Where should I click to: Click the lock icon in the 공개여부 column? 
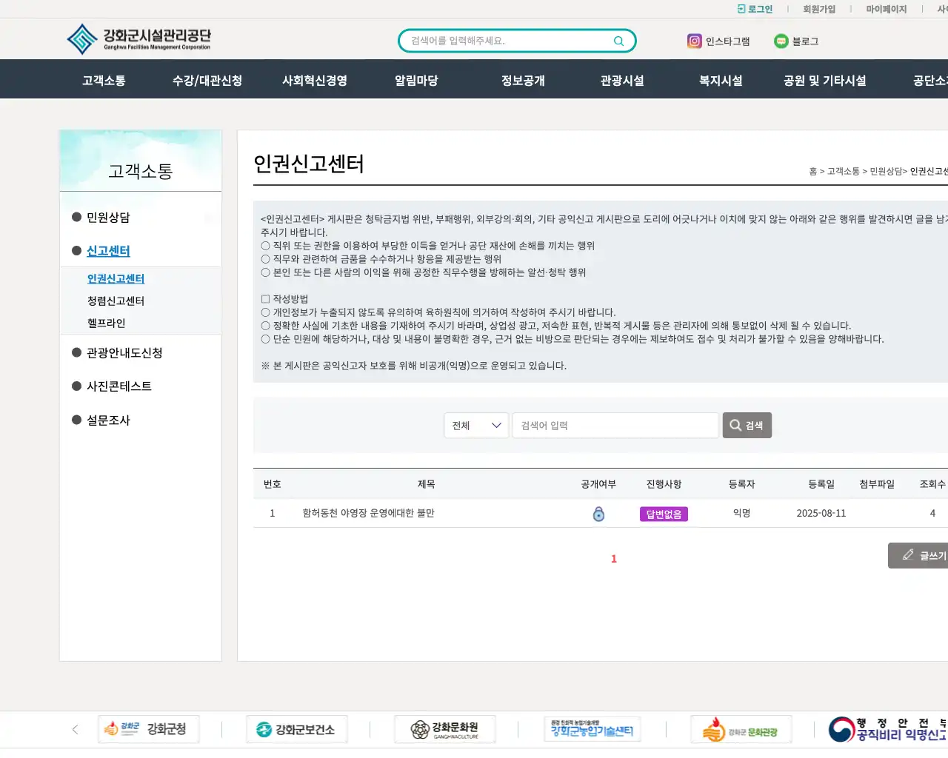598,513
